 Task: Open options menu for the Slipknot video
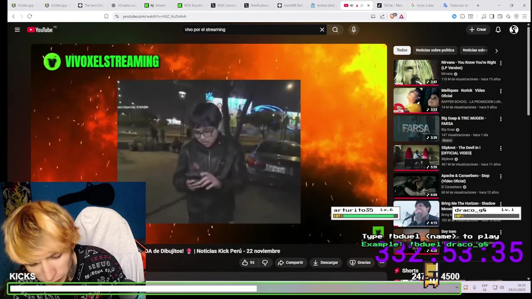point(500,148)
